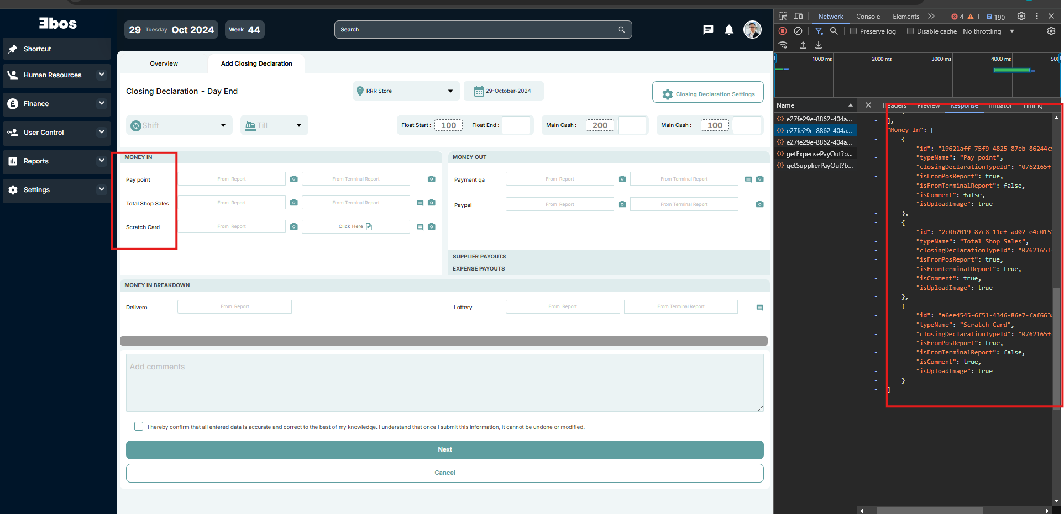Enable Disable cache checkbox

pyautogui.click(x=910, y=31)
